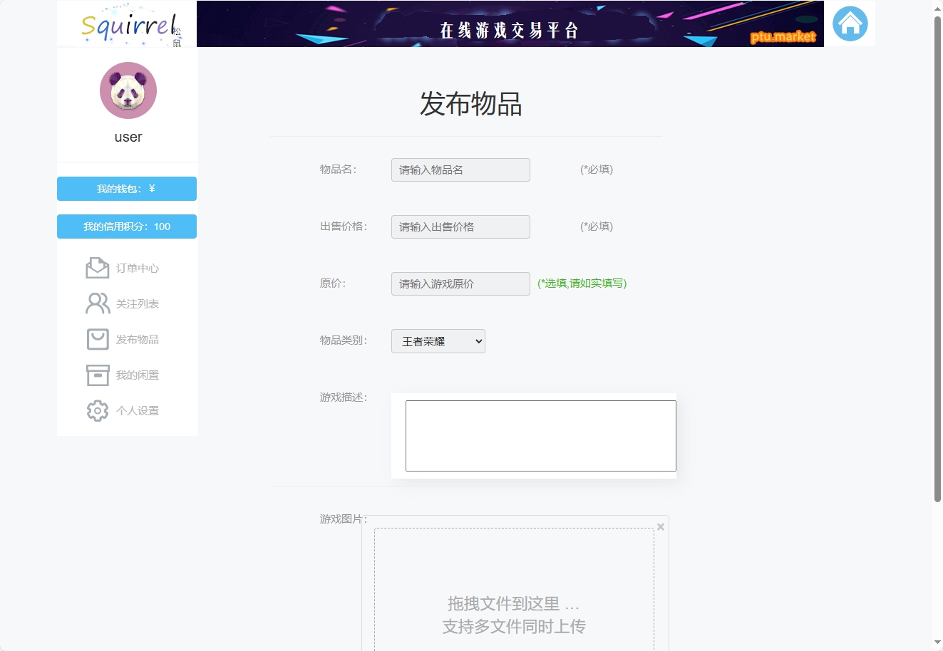
Task: Click the 关注列表 people icon
Action: (x=97, y=303)
